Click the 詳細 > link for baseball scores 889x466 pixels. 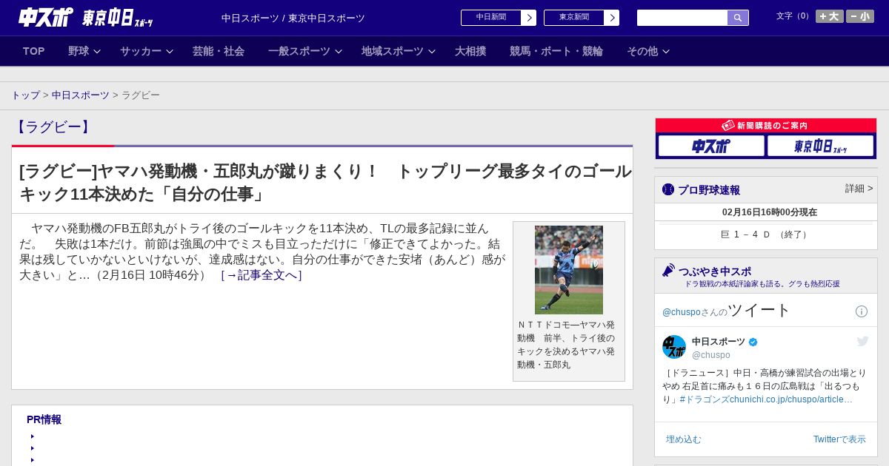point(859,189)
